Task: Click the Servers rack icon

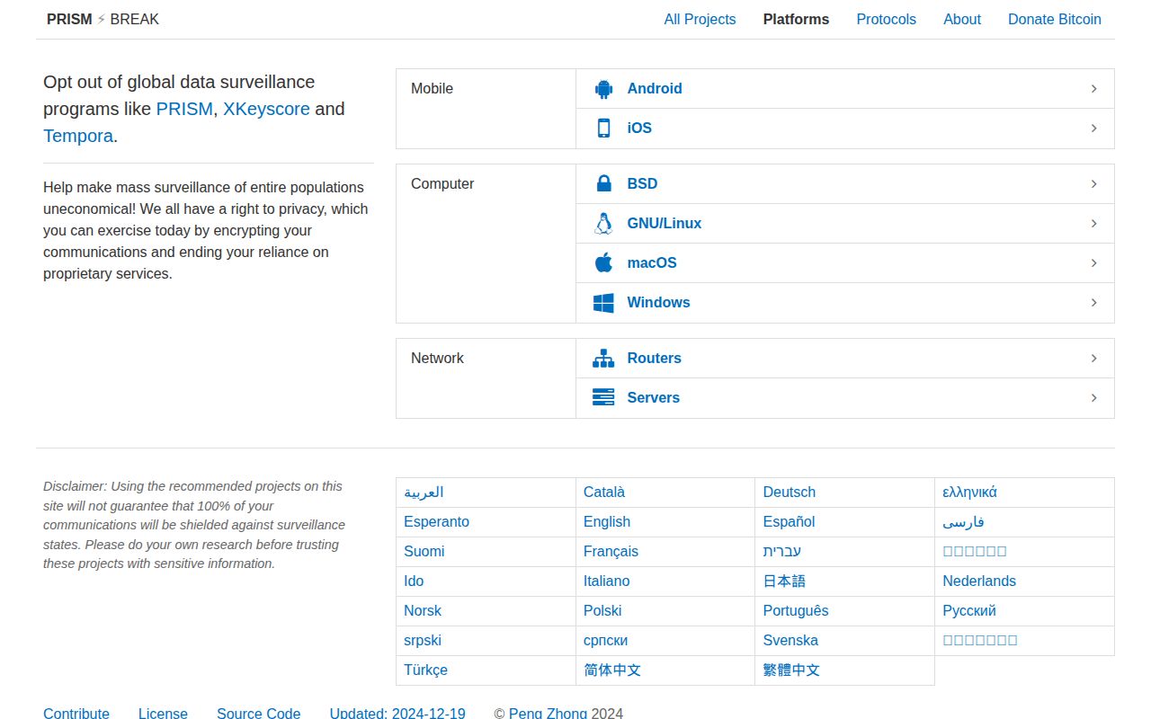Action: coord(603,398)
